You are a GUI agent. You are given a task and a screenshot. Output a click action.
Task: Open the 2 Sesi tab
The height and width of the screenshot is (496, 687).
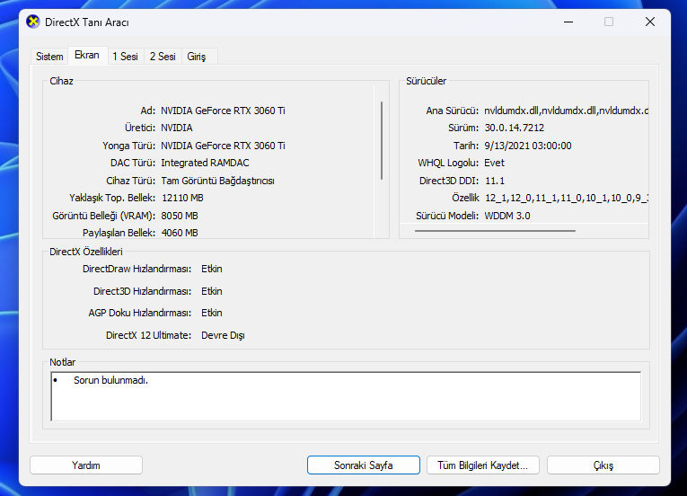pyautogui.click(x=163, y=57)
